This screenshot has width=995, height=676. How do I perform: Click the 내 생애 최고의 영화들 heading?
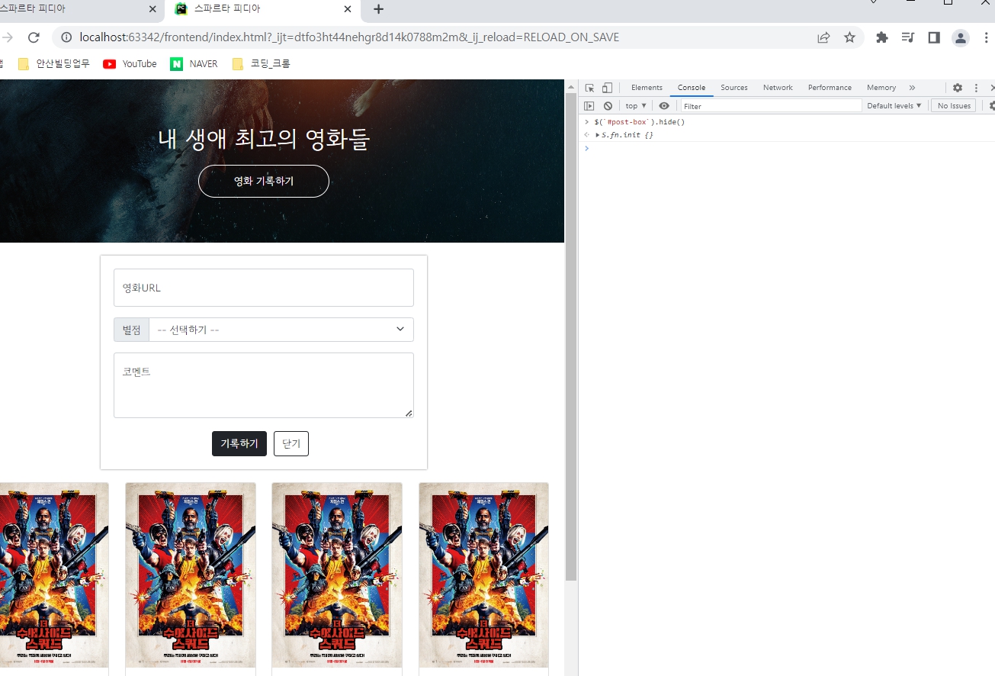click(264, 139)
